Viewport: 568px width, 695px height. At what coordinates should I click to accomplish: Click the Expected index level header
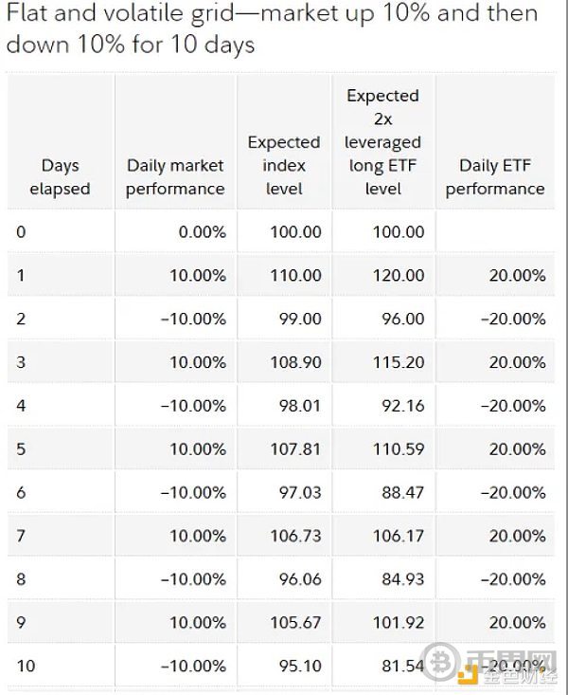284,165
